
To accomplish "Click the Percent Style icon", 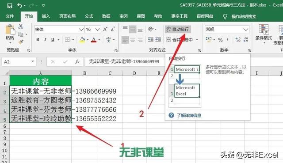I will (220, 40).
